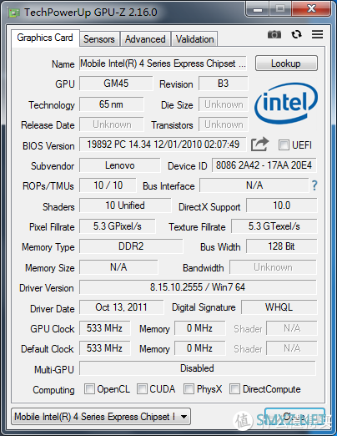337x436 pixels.
Task: Click the Bus Interface question mark
Action: click(314, 185)
